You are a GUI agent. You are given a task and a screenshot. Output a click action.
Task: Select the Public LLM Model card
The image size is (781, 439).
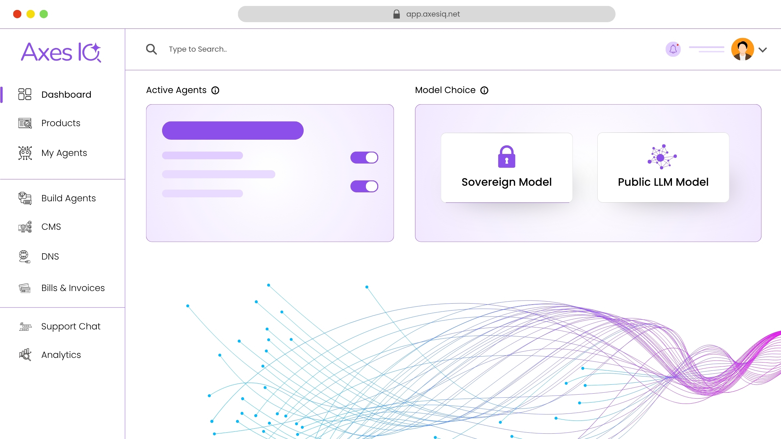click(x=663, y=168)
